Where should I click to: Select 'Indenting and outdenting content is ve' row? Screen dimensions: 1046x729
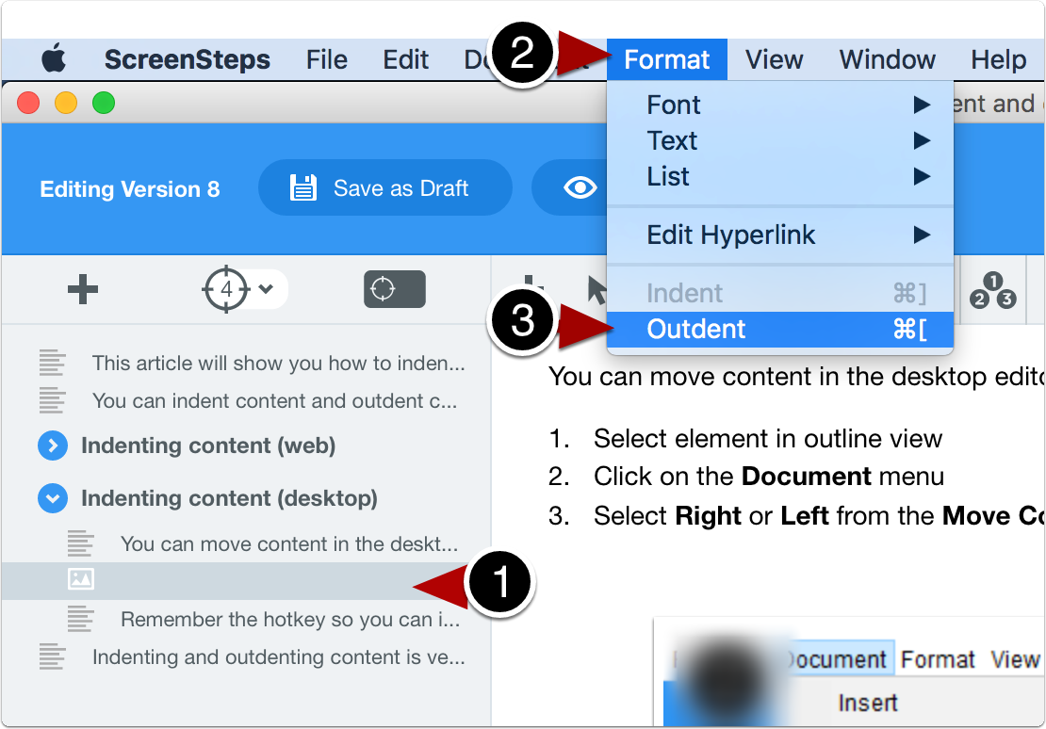pos(246,657)
